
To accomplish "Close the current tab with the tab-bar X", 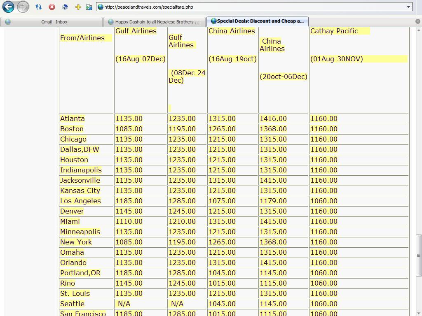I will pyautogui.click(x=417, y=21).
